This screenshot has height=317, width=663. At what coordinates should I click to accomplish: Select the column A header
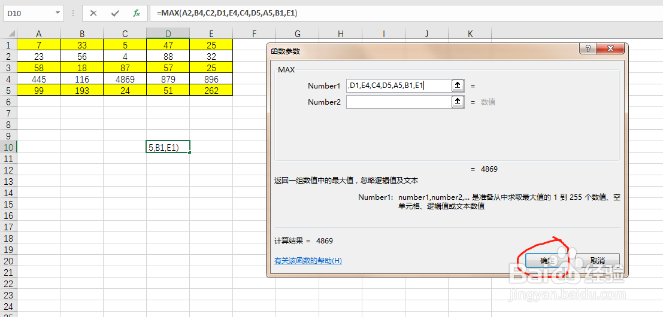[39, 33]
